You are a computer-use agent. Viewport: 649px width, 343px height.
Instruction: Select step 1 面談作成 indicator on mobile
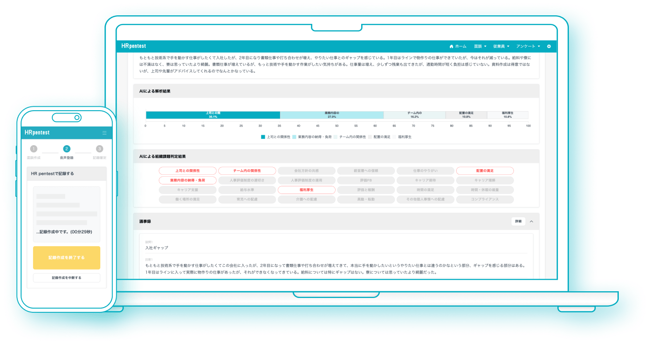34,149
